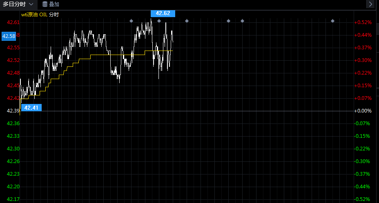Click the -0.30% percentage axis label

362,161
